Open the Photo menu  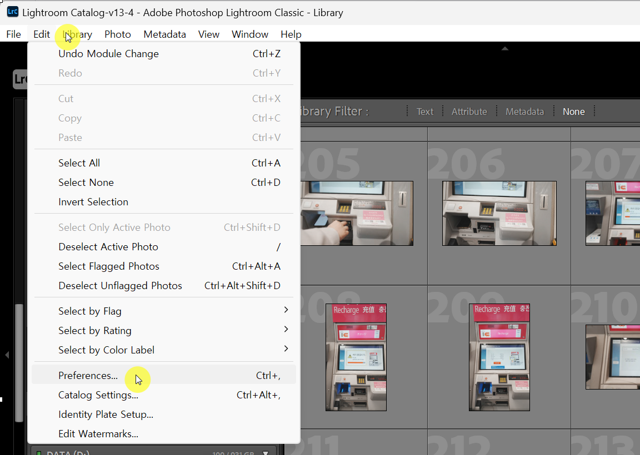[x=118, y=34]
